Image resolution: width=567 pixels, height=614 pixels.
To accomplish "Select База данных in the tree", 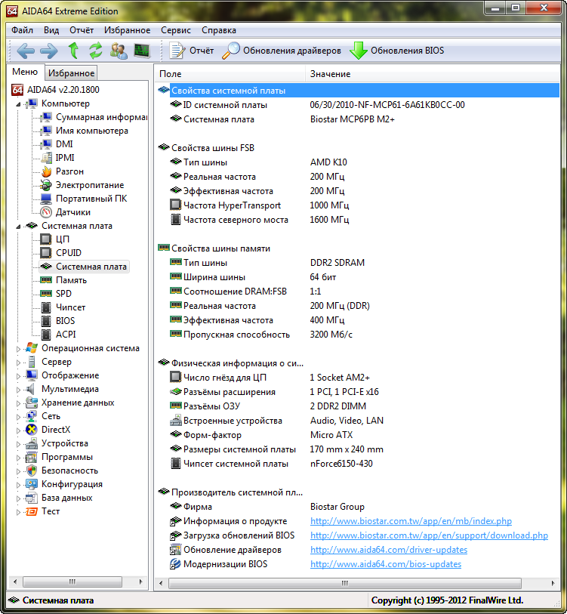I will [x=67, y=498].
